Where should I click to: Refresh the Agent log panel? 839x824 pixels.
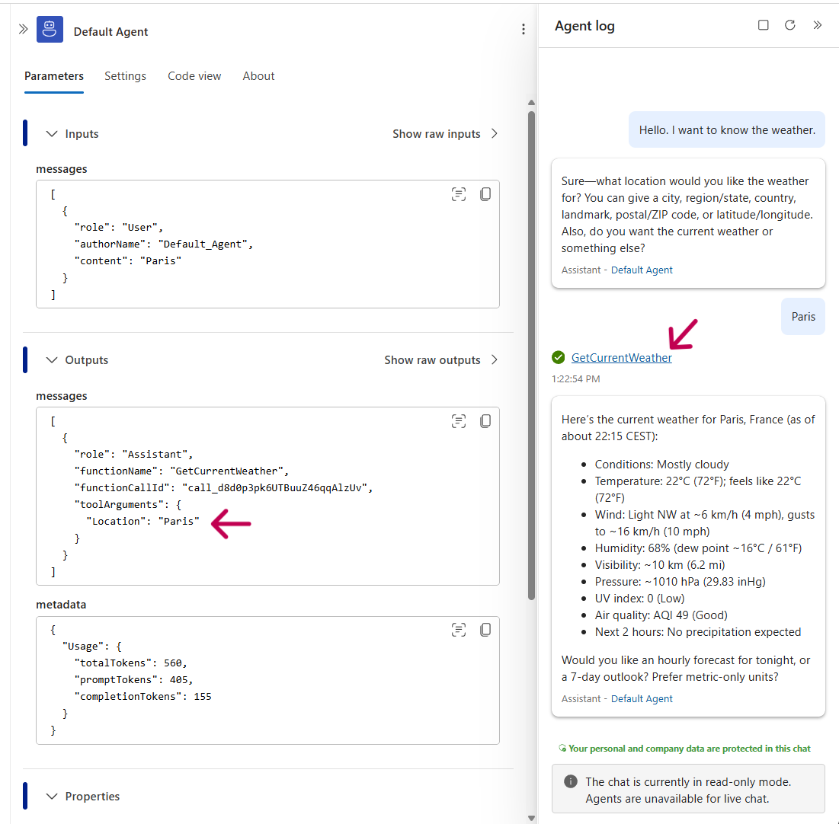790,25
